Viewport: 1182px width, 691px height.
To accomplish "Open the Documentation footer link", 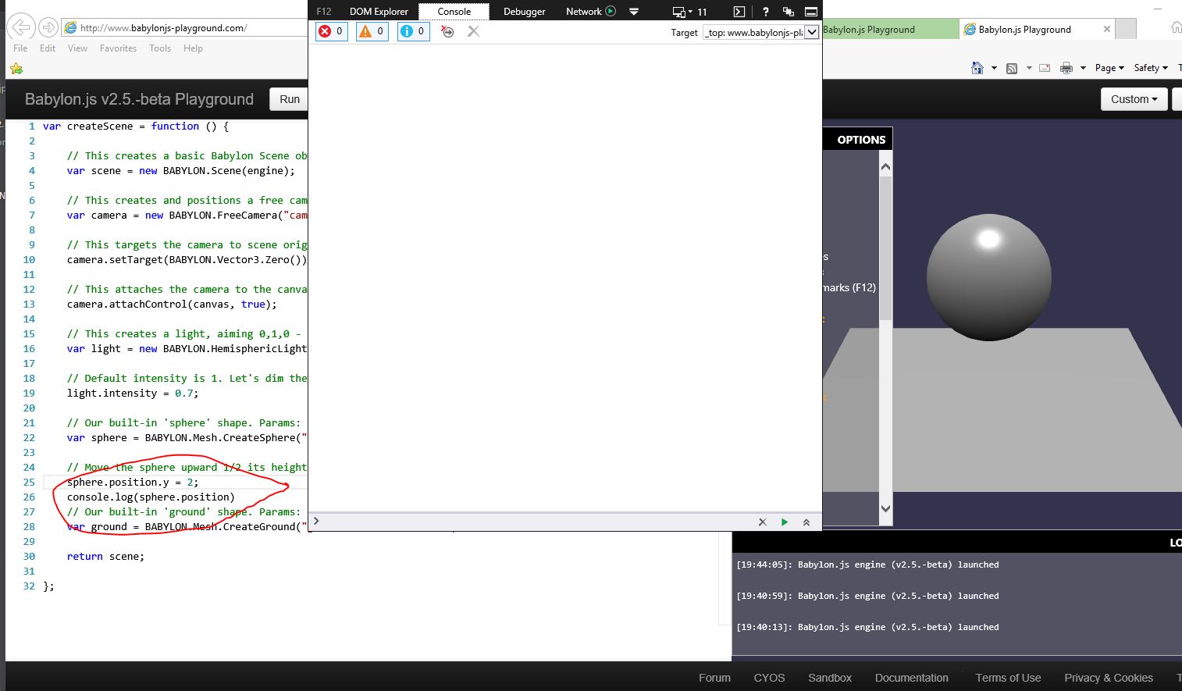I will pos(911,678).
